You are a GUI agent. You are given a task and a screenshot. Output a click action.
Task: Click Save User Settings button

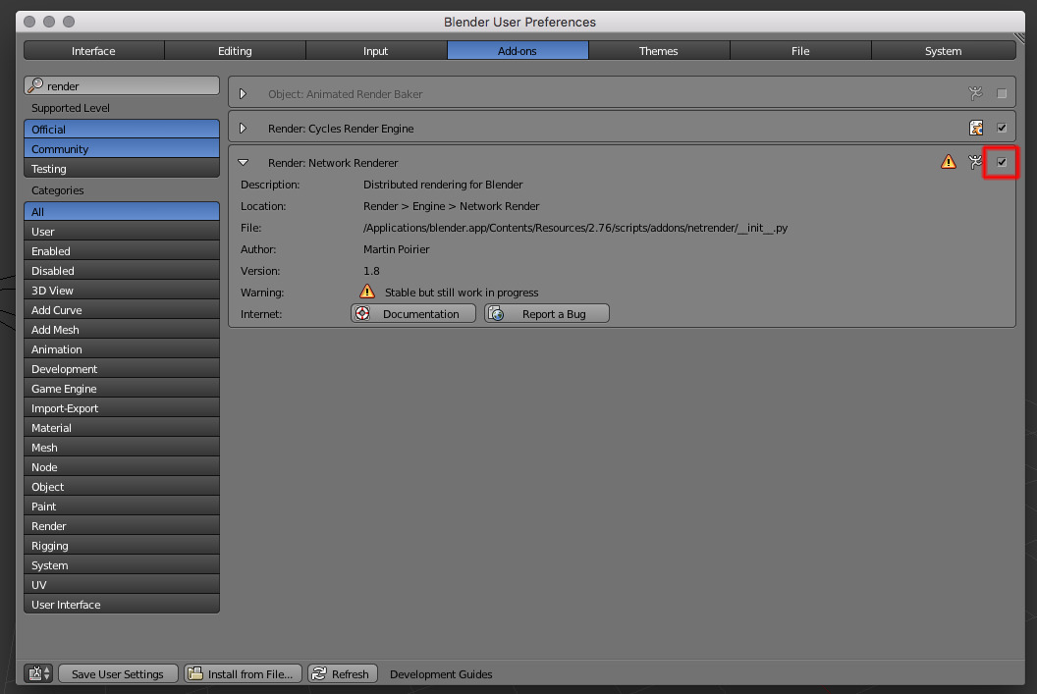point(118,673)
